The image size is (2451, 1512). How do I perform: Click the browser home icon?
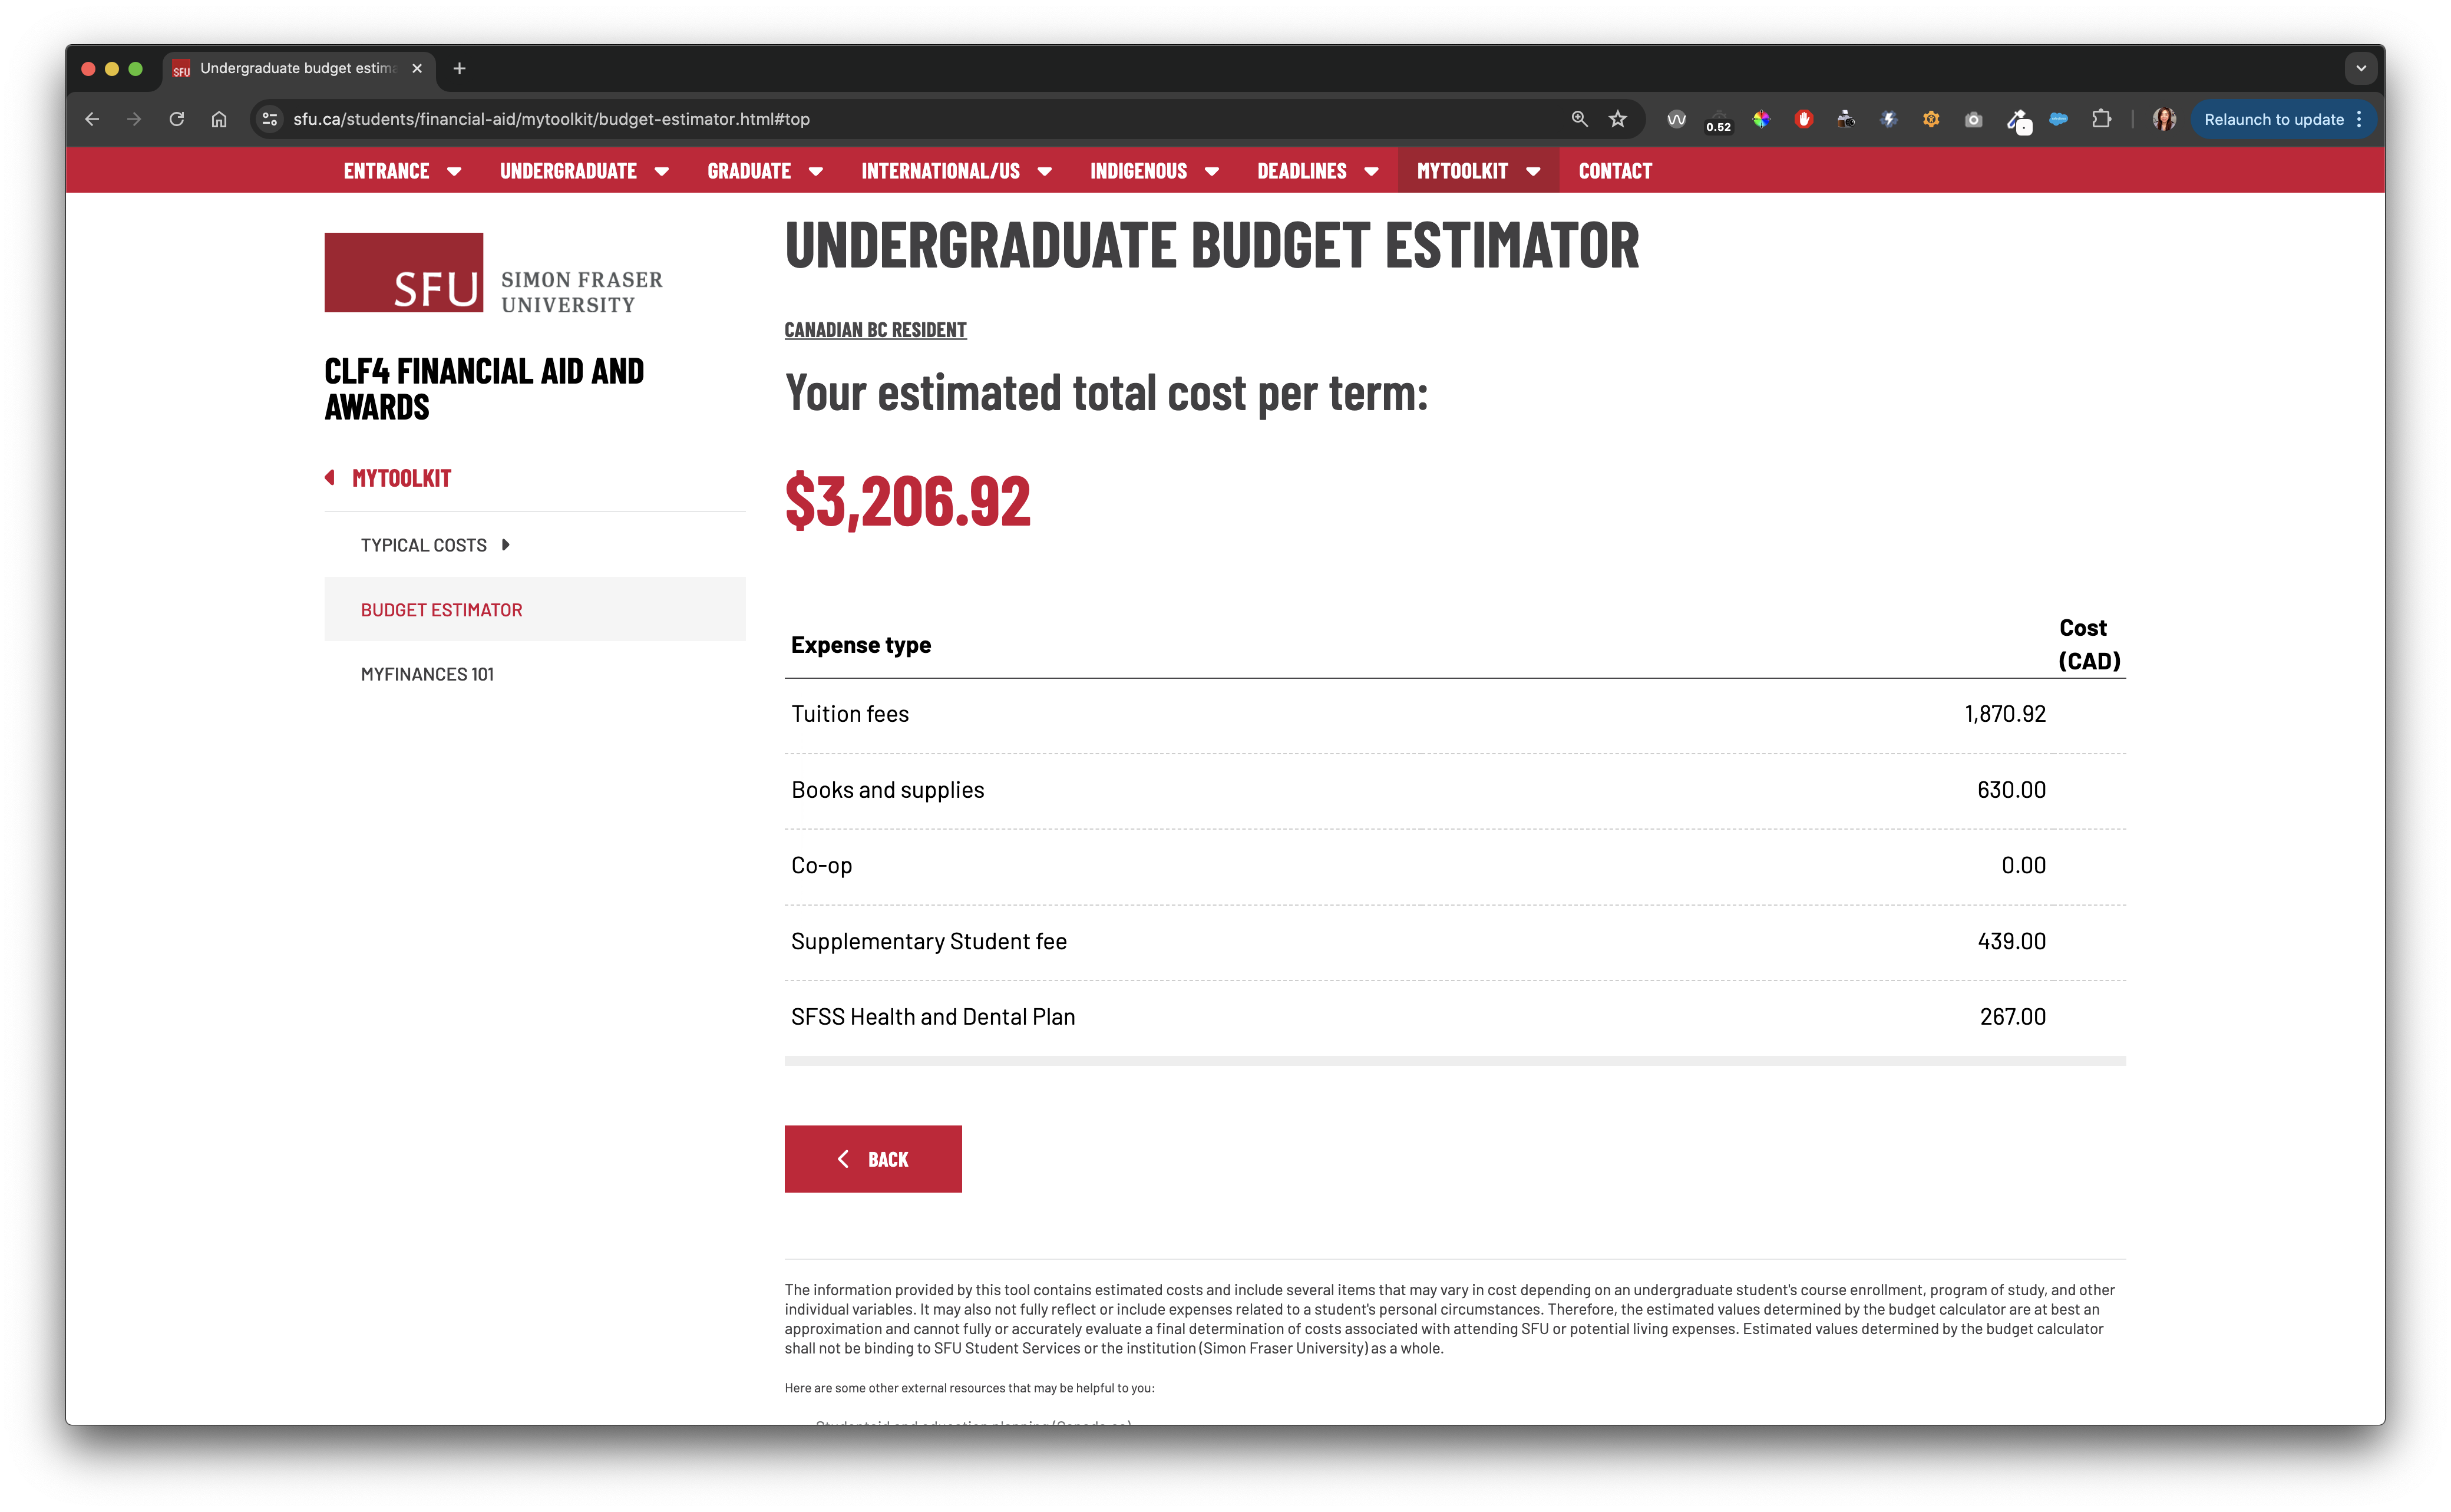point(219,119)
